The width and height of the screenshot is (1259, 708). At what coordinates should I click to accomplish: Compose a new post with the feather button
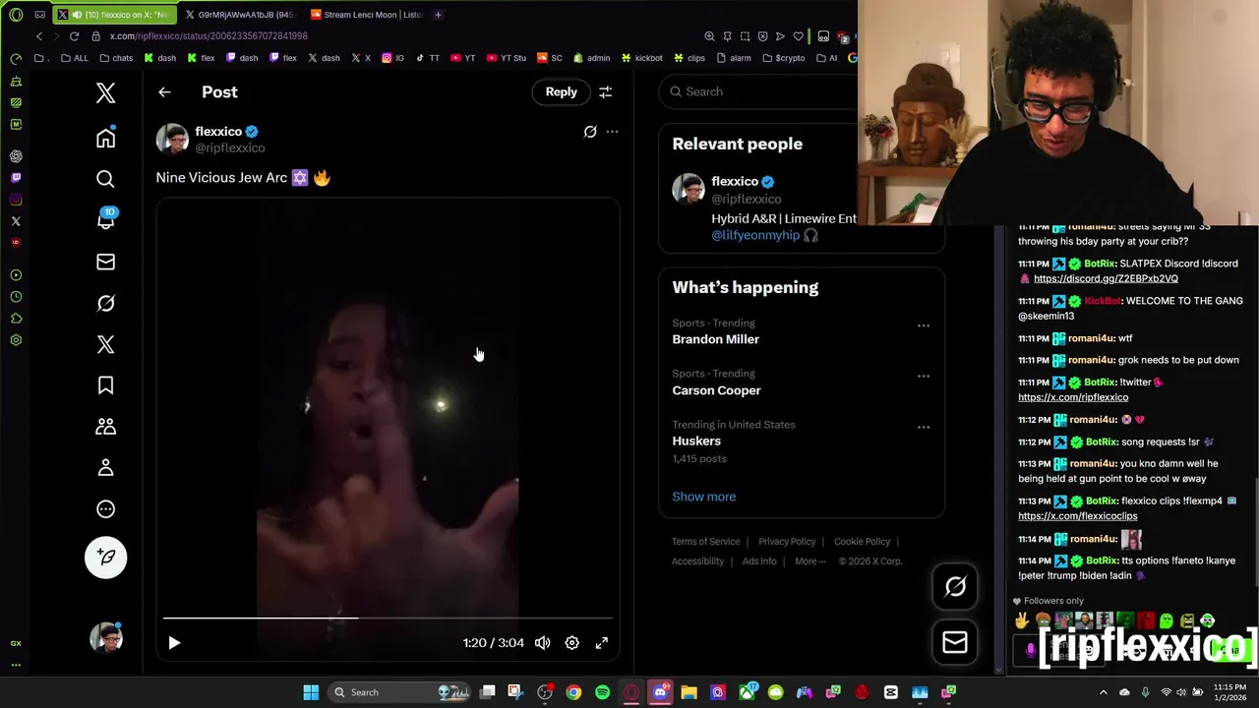(105, 558)
